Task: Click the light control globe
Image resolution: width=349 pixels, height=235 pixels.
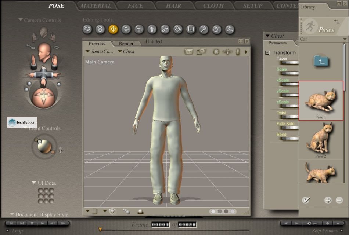Action: (44, 147)
